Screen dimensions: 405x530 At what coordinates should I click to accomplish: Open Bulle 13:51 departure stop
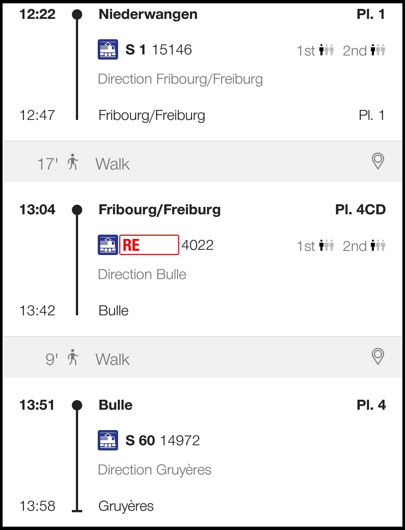coord(116,405)
